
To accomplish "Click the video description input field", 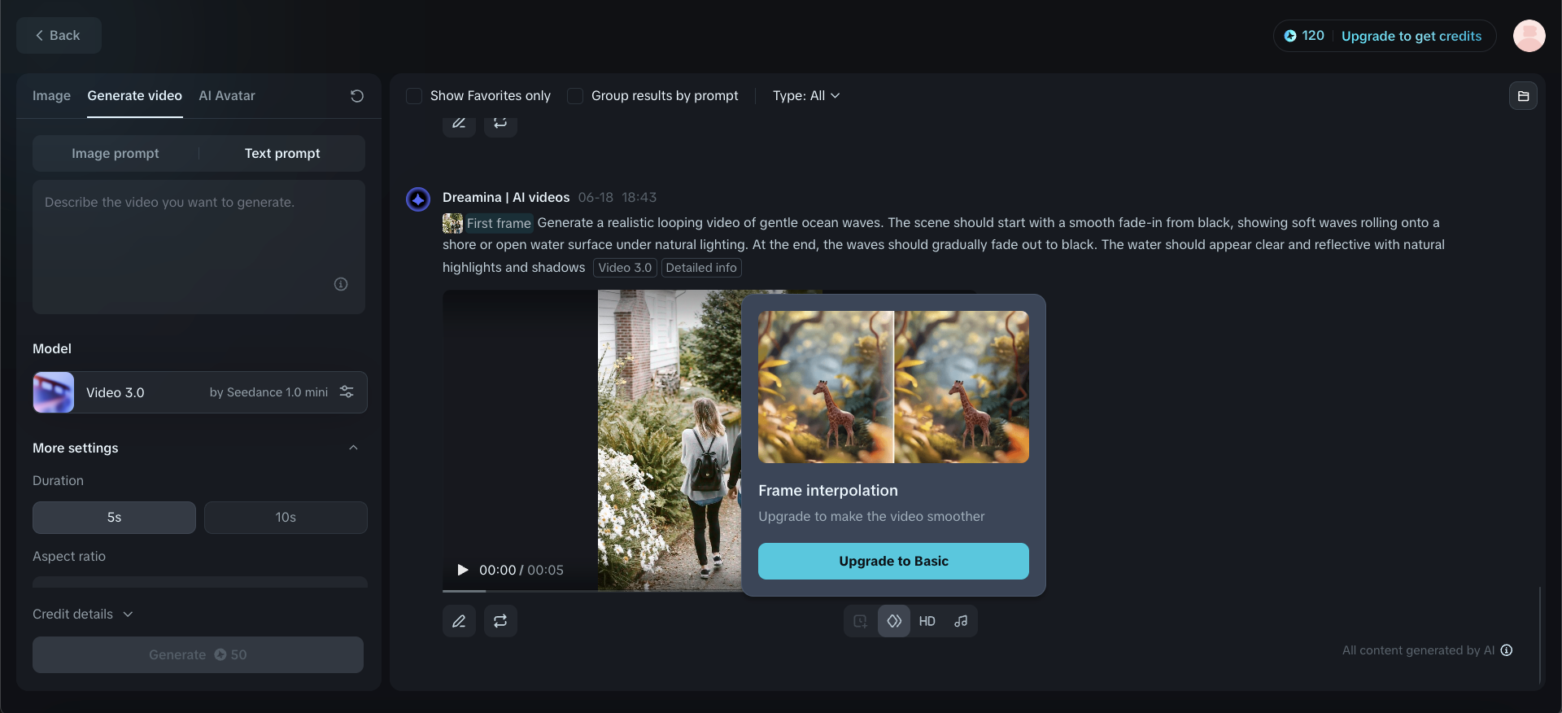I will tap(199, 247).
